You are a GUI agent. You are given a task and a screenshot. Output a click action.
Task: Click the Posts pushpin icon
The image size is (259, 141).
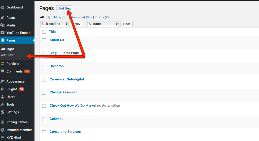point(2,18)
